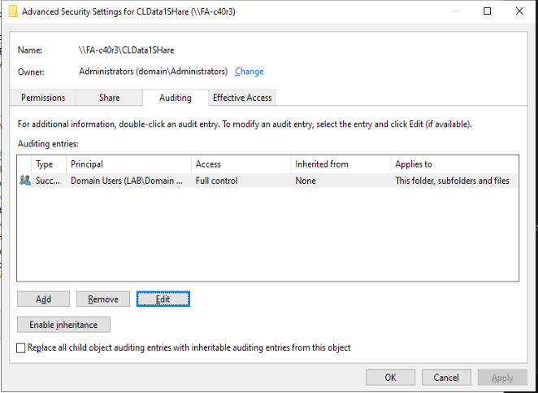Click This folder, subfolders and files cell
Viewport: 538px width, 393px height.
[x=452, y=181]
